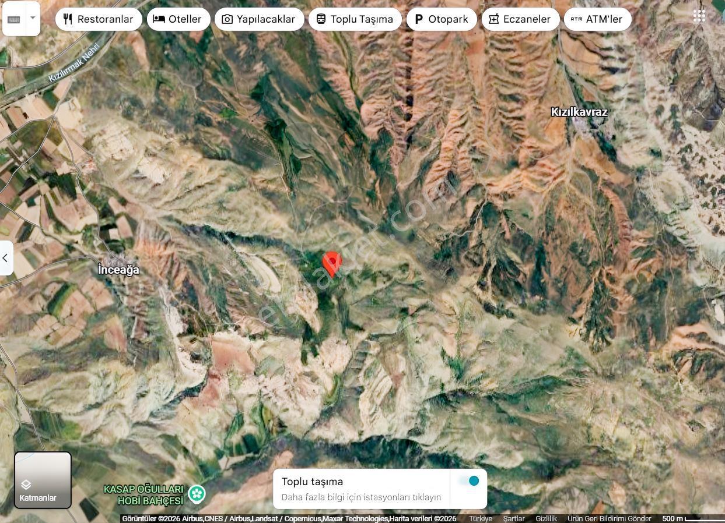Show Oteller on the map
Image resolution: width=725 pixels, height=523 pixels.
[x=178, y=19]
